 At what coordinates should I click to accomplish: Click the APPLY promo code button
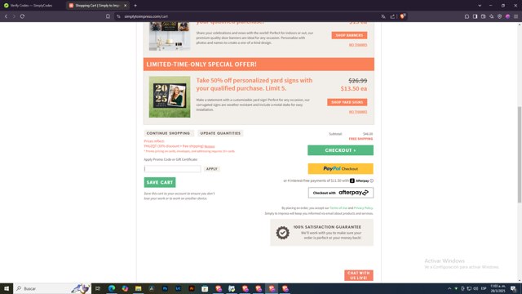212,169
